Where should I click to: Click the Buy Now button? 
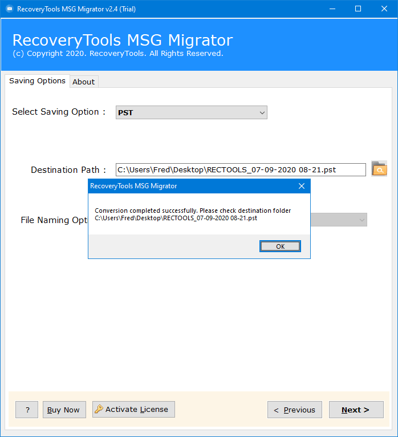tap(64, 410)
